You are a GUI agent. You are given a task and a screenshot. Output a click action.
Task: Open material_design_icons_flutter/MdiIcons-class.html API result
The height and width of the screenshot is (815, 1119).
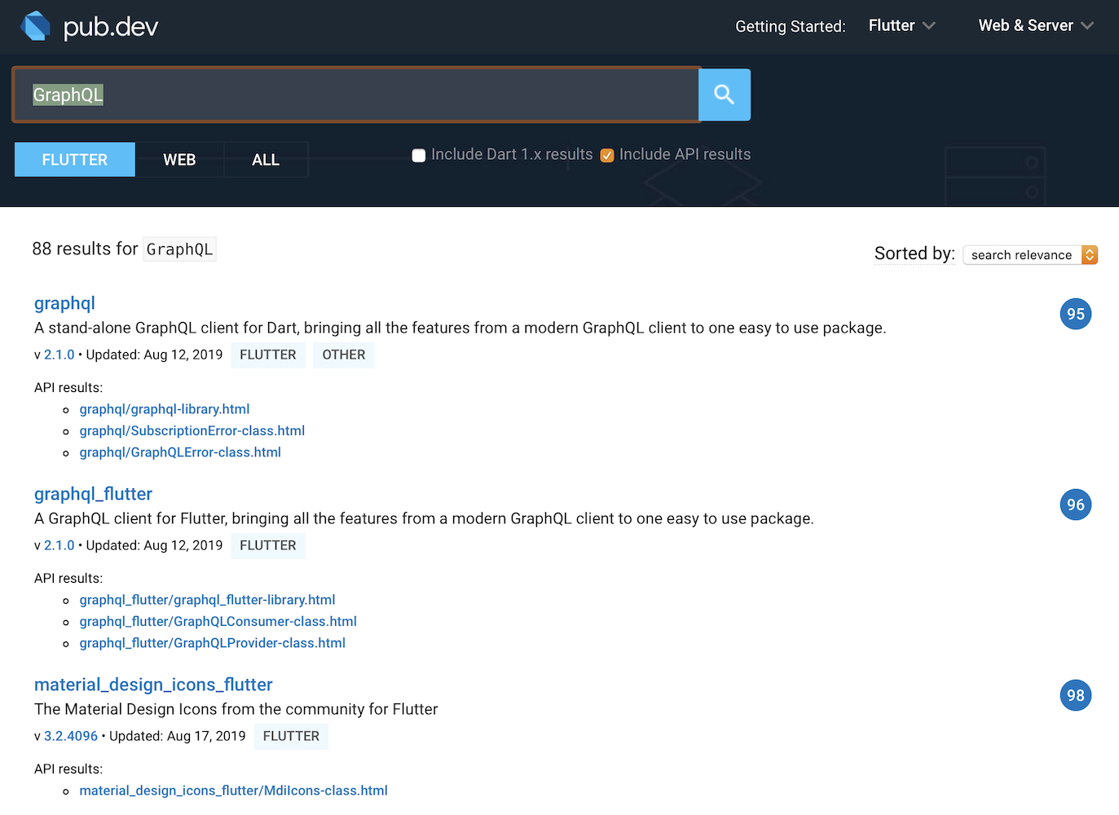pyautogui.click(x=234, y=791)
